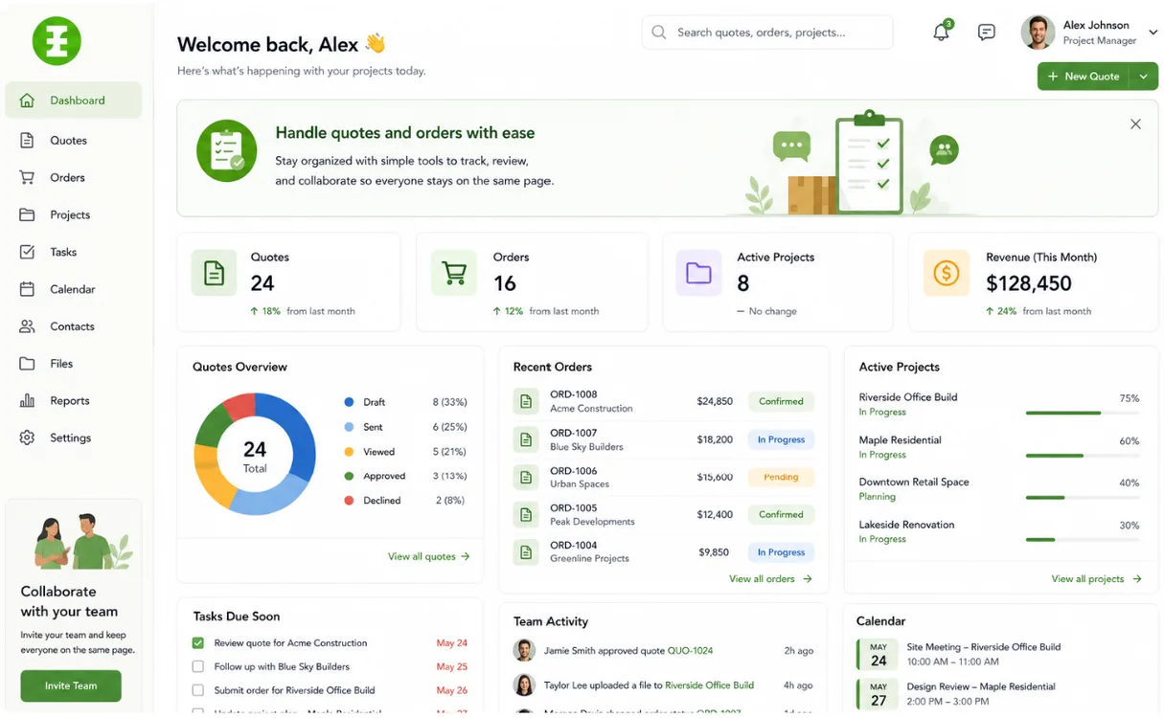Click the ORD-1006 order document icon
The height and width of the screenshot is (718, 1164).
tap(525, 477)
